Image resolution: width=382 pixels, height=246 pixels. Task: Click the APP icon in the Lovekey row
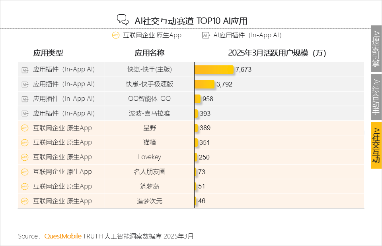coord(25,157)
